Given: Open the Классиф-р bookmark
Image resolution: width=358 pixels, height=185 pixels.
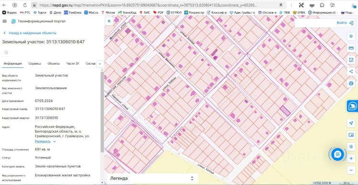Looking at the screenshot, I should coord(217,12).
